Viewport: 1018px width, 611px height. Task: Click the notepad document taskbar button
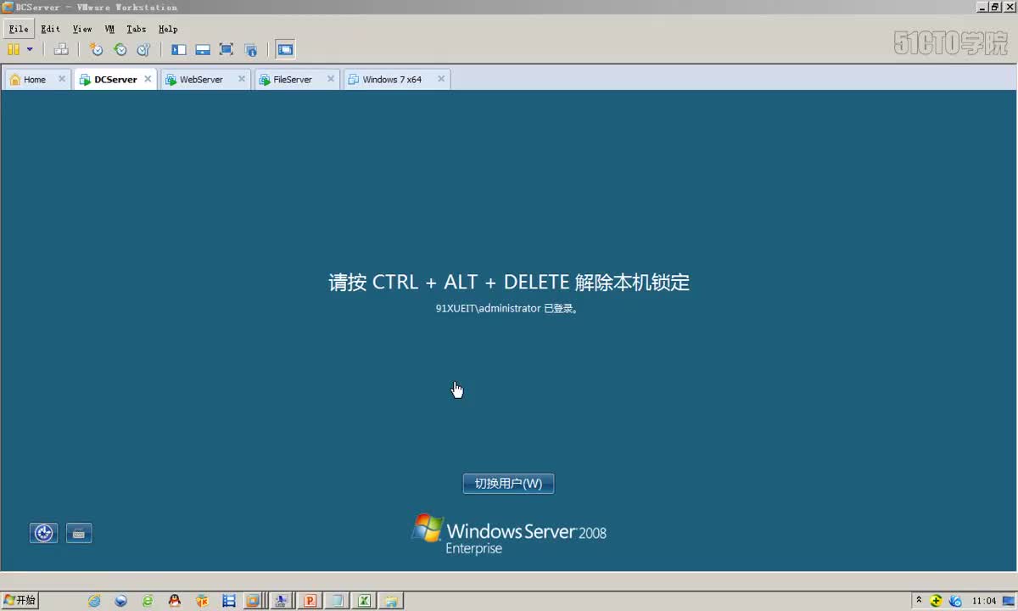pyautogui.click(x=337, y=601)
